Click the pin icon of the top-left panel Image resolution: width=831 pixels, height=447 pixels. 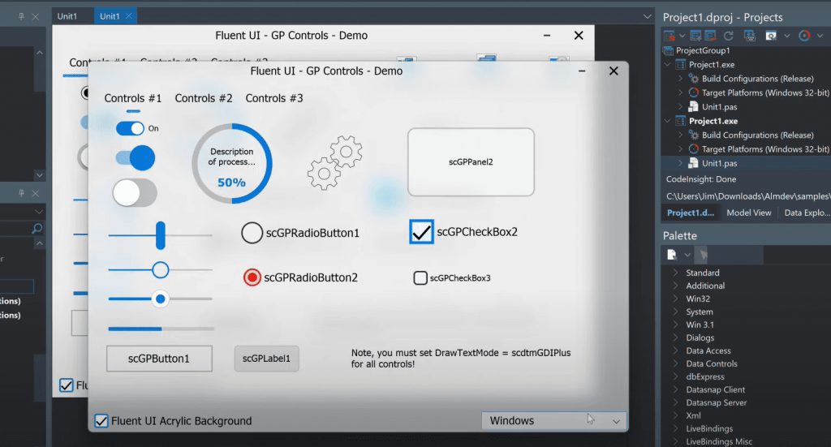point(21,16)
